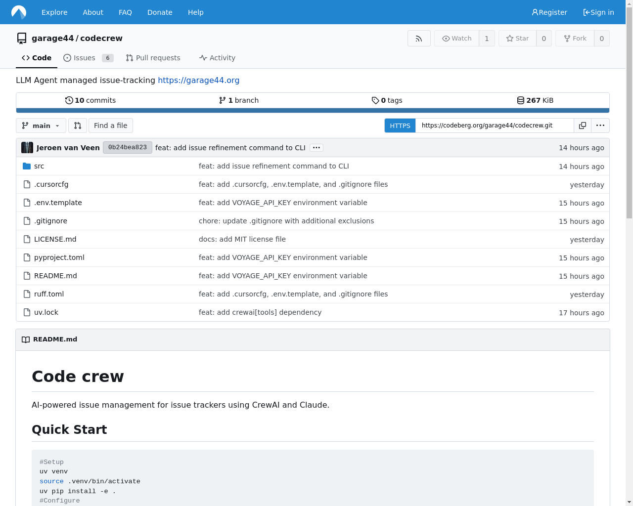The image size is (633, 506).
Task: View the 0 tags link
Action: [387, 100]
